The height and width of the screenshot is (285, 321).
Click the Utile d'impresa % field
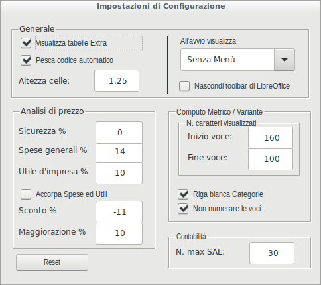[119, 173]
